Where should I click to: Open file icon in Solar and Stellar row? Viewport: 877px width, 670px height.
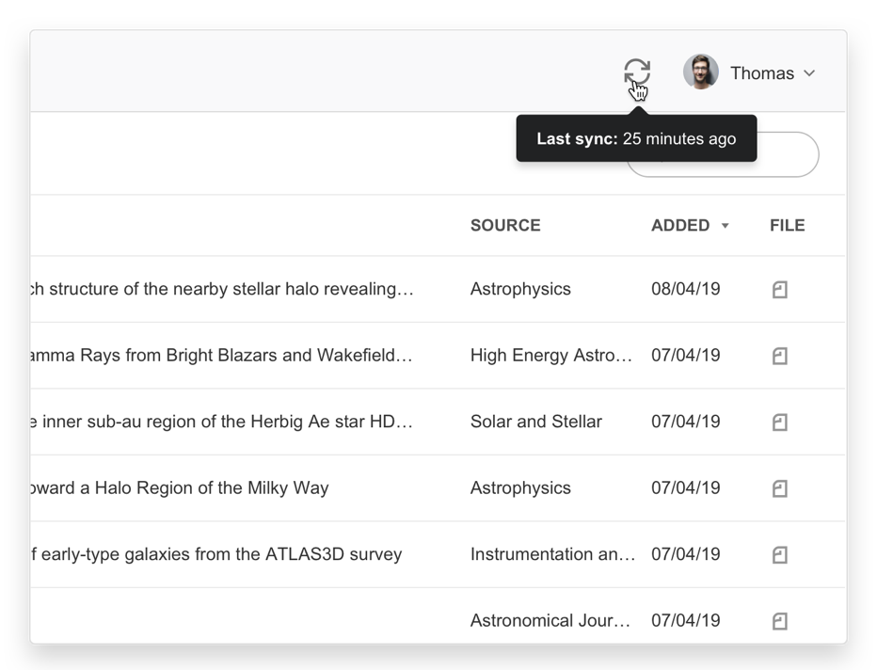point(779,423)
